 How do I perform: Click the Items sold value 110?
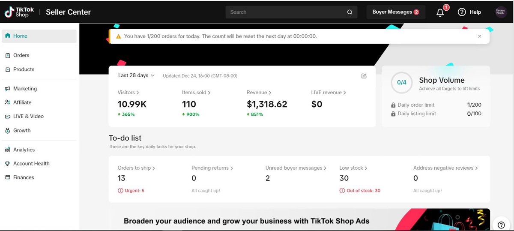189,104
